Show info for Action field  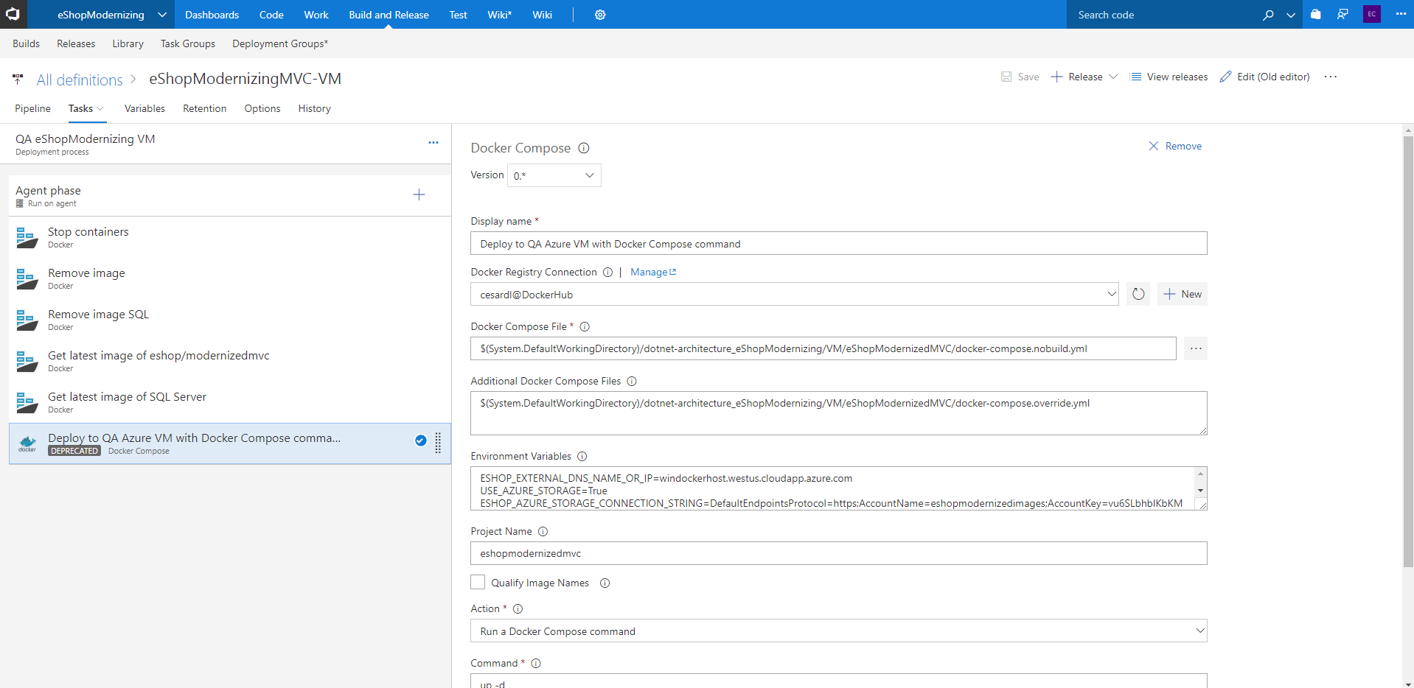[x=518, y=609]
